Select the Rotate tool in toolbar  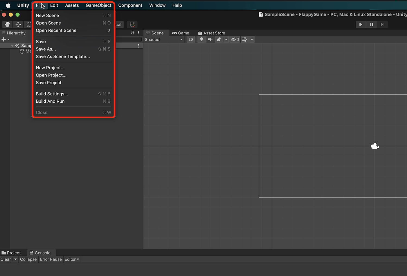(x=28, y=24)
